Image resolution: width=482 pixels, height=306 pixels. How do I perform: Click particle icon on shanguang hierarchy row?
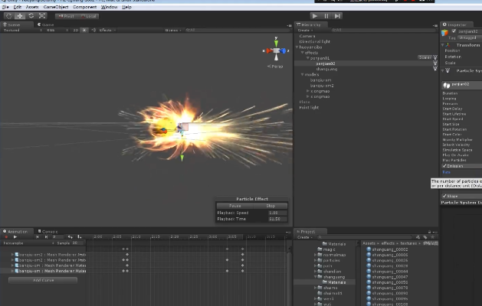pos(435,68)
